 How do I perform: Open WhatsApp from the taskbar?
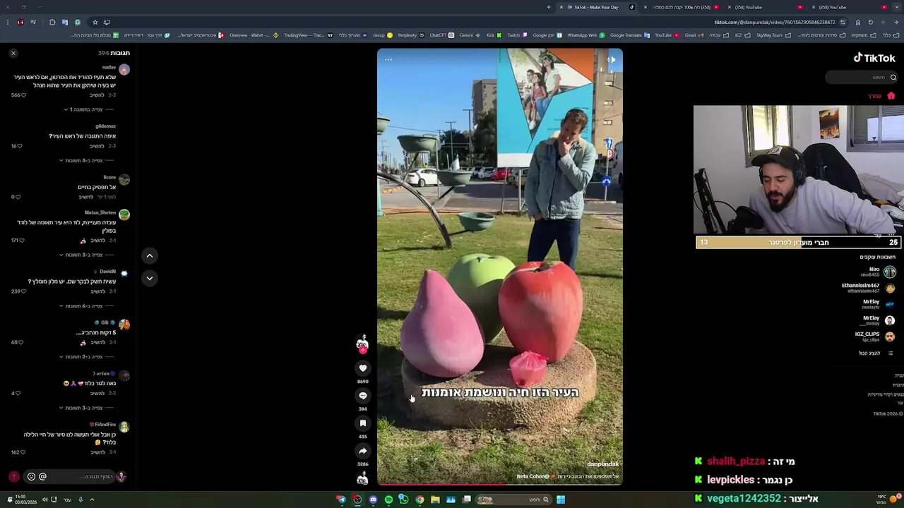tap(404, 500)
